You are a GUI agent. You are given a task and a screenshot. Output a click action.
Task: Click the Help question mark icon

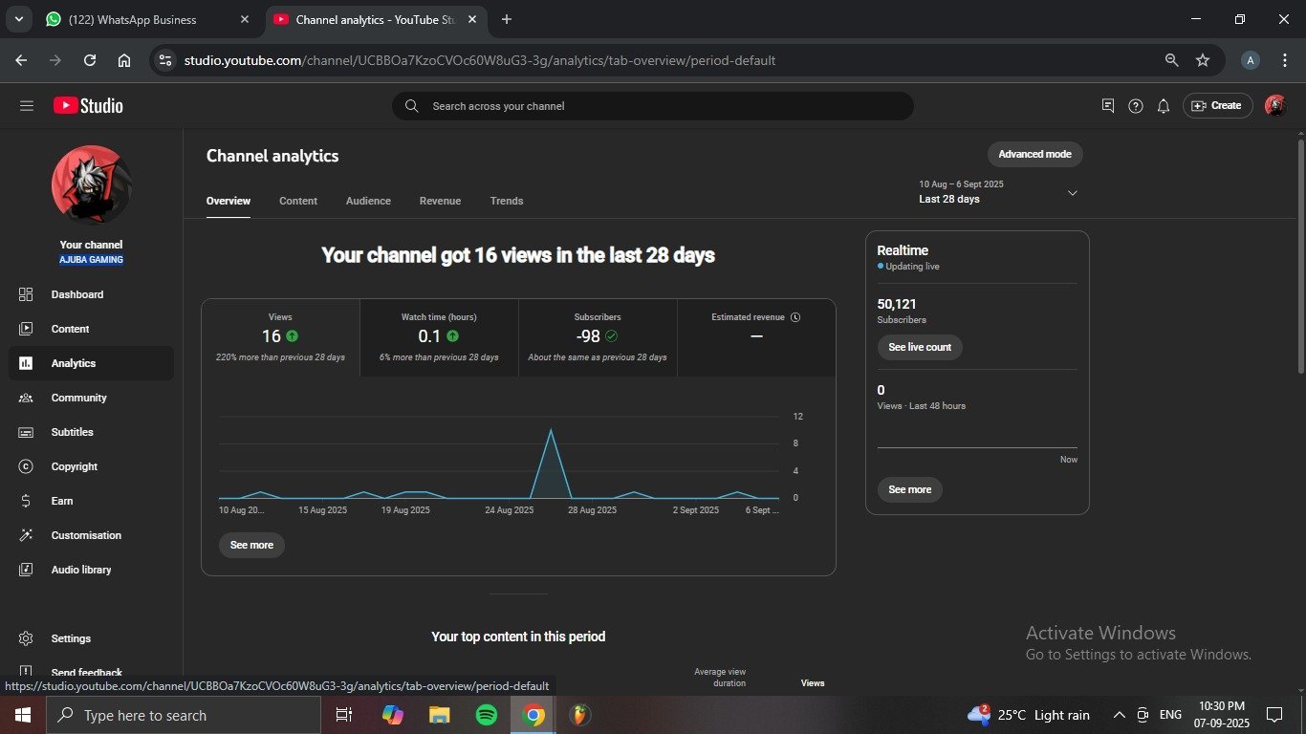[1135, 106]
